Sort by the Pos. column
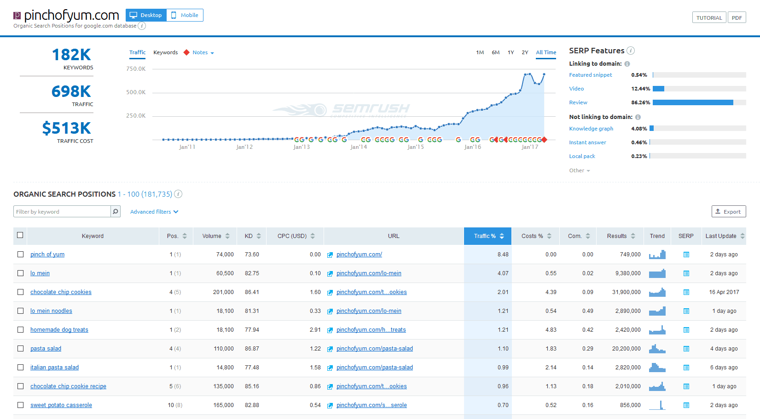760x419 pixels. 177,236
